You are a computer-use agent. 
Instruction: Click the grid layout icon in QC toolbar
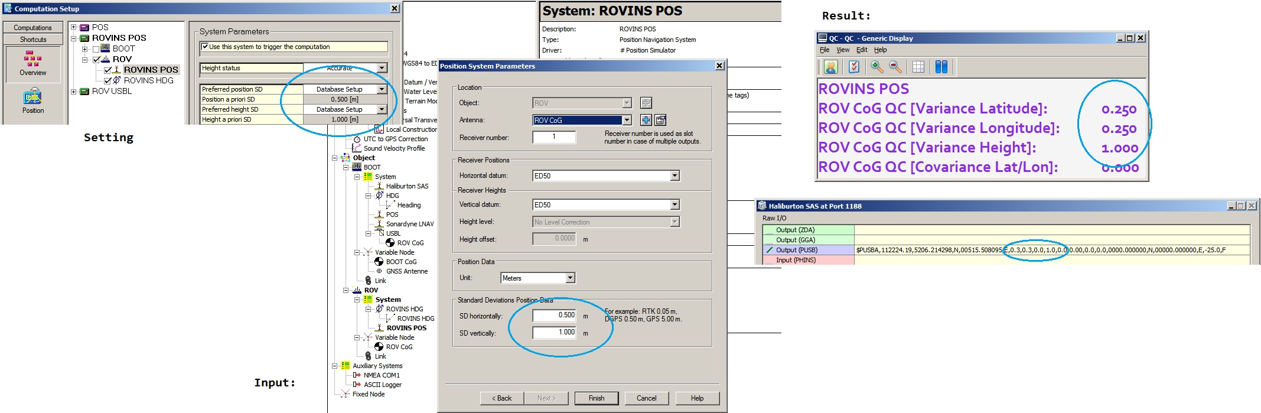click(x=918, y=67)
